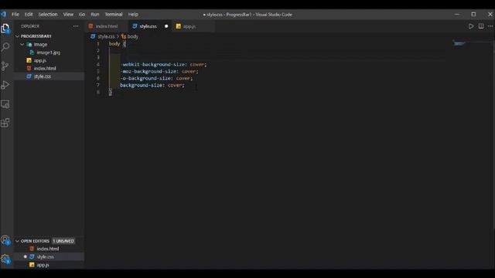The image size is (495, 278).
Task: Open the Go menu
Action: click(x=82, y=15)
